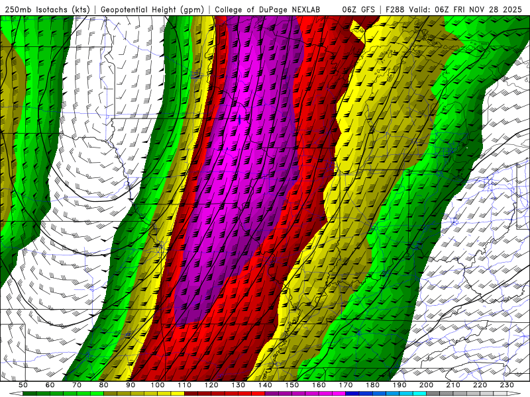Click the 170 label on the color scale

345,385
